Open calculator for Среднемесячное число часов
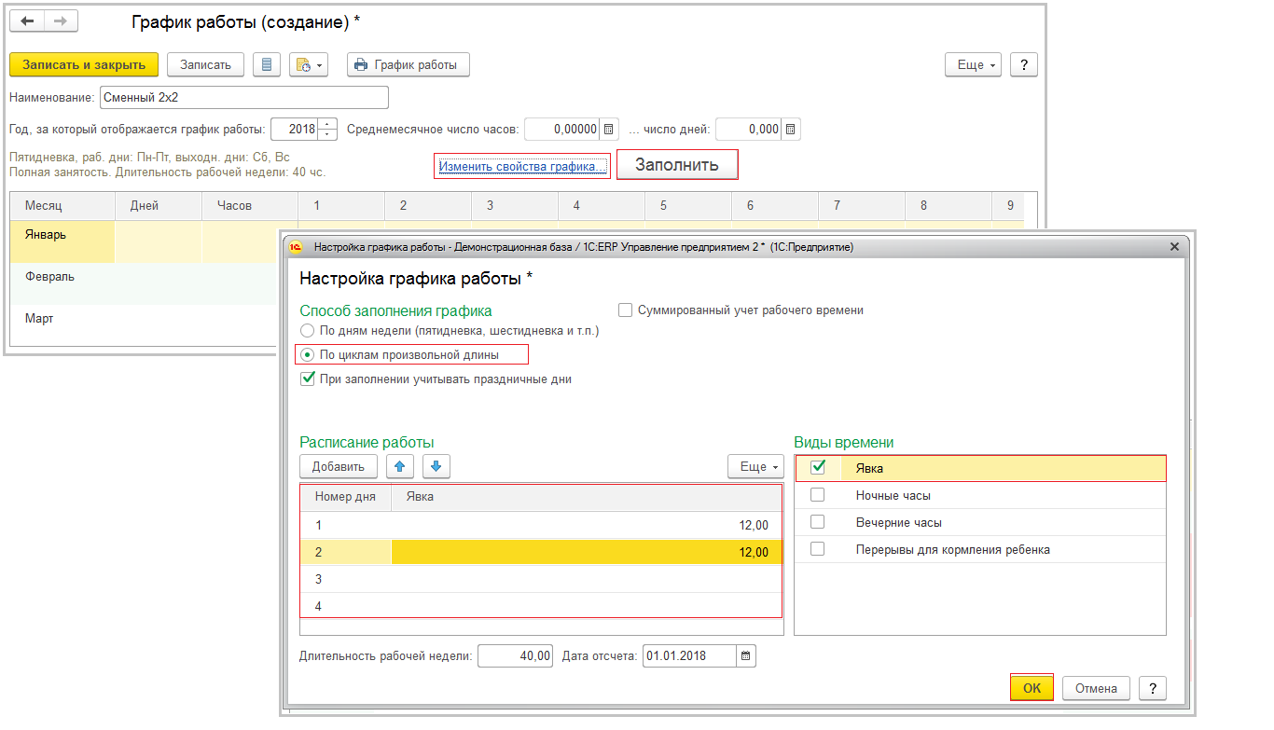 pyautogui.click(x=609, y=129)
